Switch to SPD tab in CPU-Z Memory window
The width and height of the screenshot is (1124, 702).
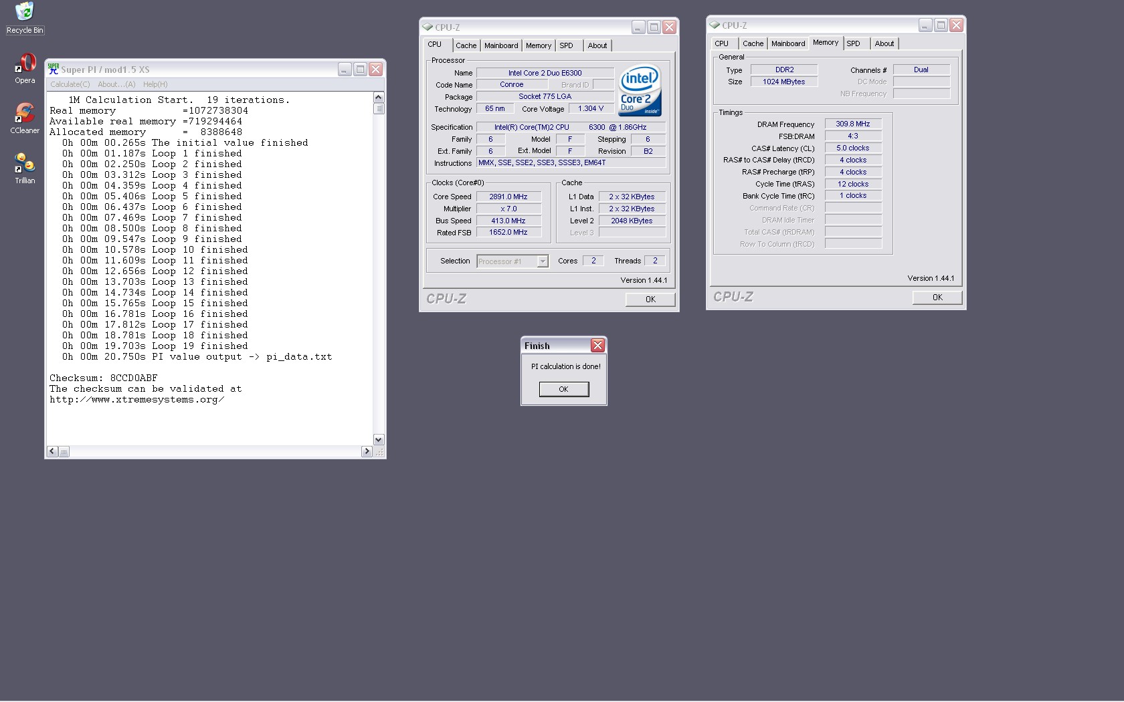tap(854, 43)
